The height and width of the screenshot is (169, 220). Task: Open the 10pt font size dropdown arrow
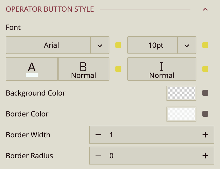pos(187,45)
